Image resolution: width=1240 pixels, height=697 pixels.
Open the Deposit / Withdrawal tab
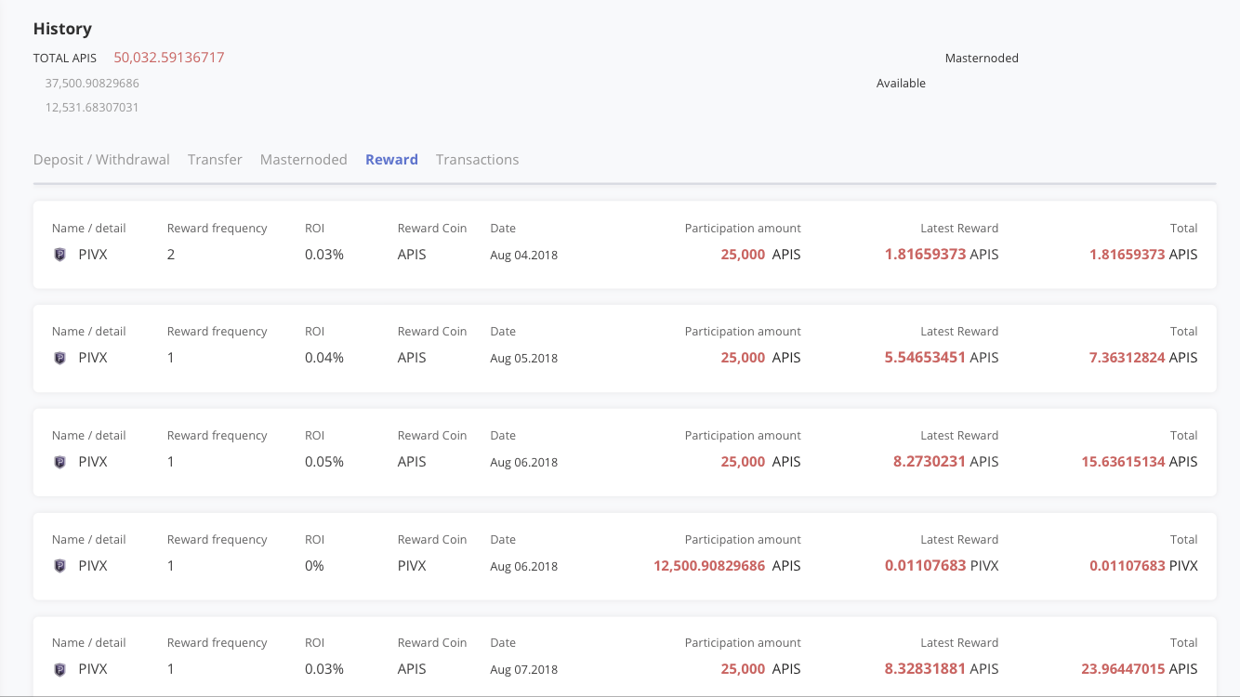tap(101, 160)
